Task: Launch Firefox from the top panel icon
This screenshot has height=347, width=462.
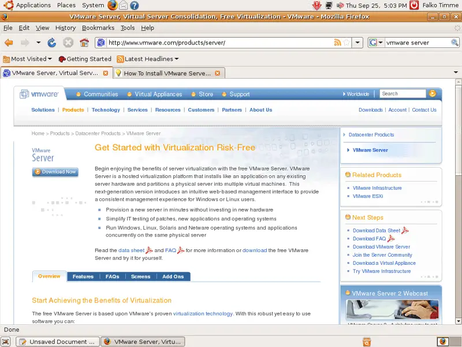Action: [112, 5]
